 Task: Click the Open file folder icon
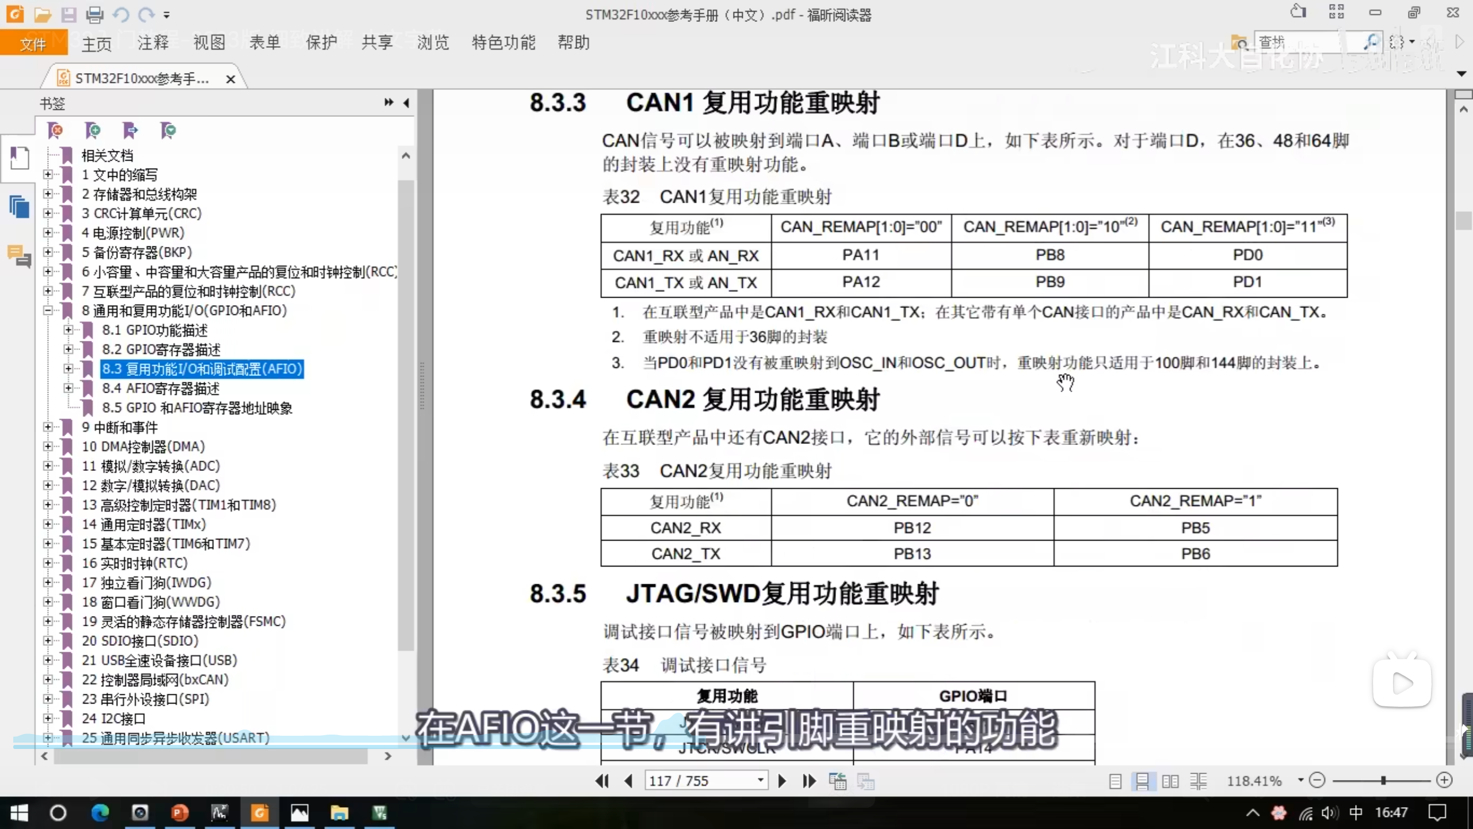point(42,14)
